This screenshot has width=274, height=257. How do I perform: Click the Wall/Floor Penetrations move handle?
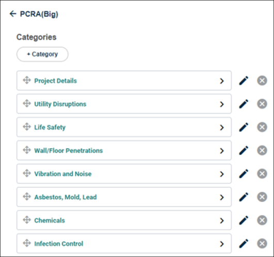click(x=27, y=150)
